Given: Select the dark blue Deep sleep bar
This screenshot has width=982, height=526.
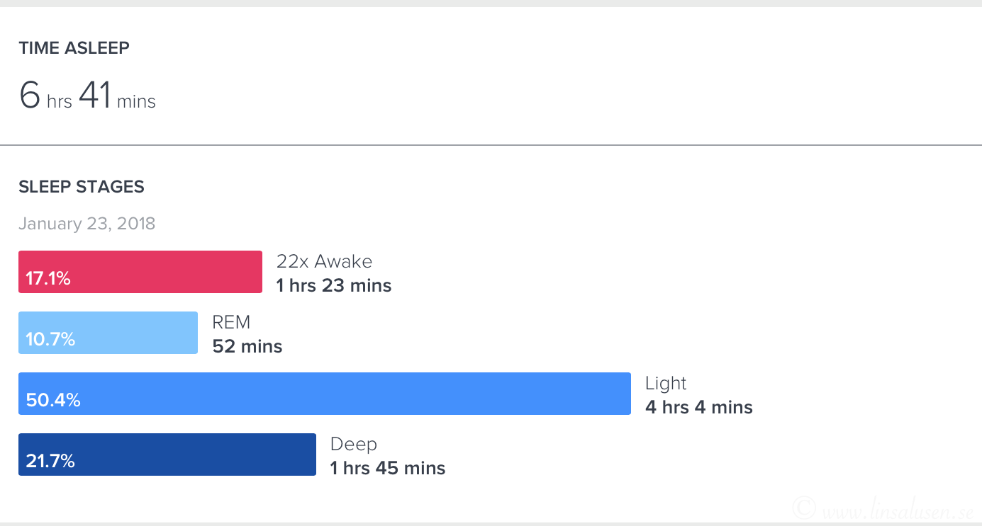Looking at the screenshot, I should [x=167, y=454].
